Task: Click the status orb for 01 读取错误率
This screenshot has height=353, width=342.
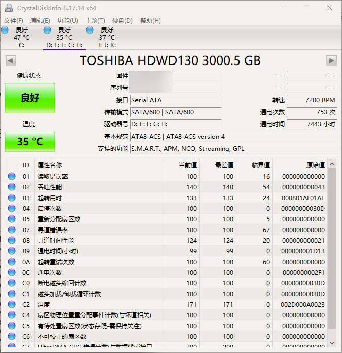Action: tap(12, 176)
